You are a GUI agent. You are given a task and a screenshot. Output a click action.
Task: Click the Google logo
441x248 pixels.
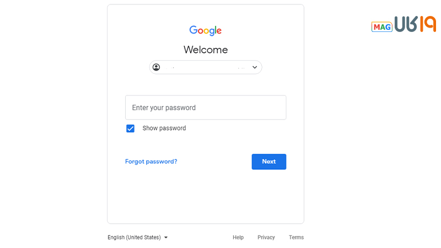205,31
